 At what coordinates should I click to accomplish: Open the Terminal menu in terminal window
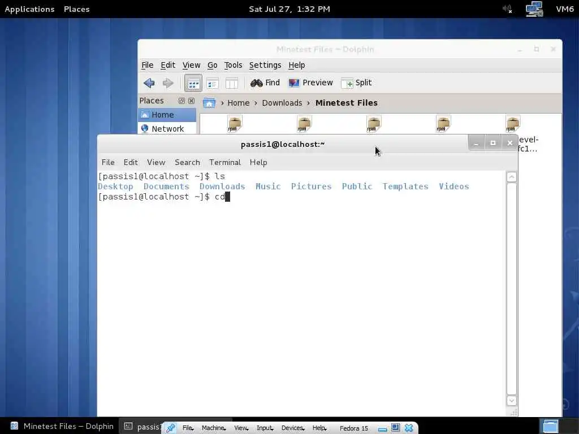point(225,162)
